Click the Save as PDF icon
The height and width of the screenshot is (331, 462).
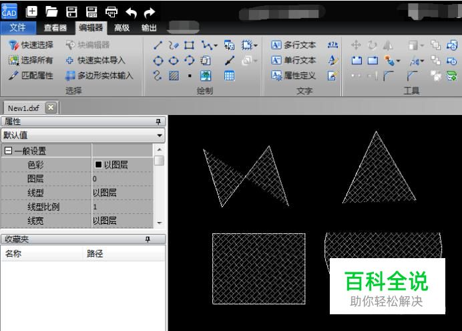(91, 12)
